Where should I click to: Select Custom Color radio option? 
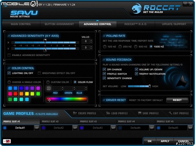click(x=48, y=82)
